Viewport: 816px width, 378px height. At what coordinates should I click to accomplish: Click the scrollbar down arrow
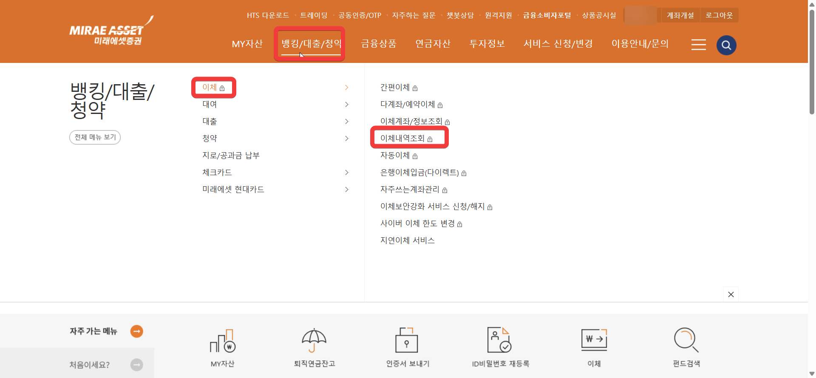point(812,374)
